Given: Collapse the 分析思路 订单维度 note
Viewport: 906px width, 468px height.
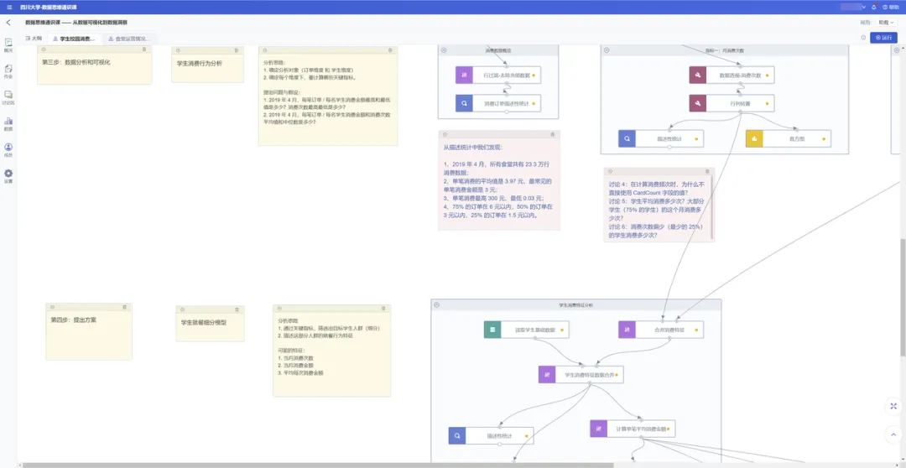Looking at the screenshot, I should pyautogui.click(x=264, y=50).
